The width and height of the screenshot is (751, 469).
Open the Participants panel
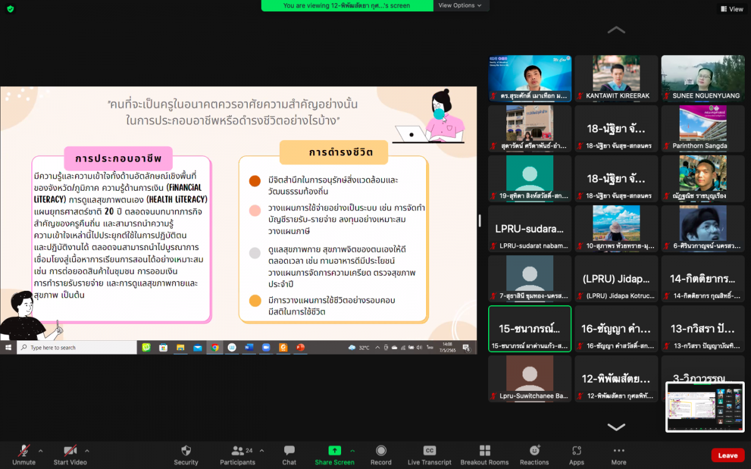tap(237, 451)
